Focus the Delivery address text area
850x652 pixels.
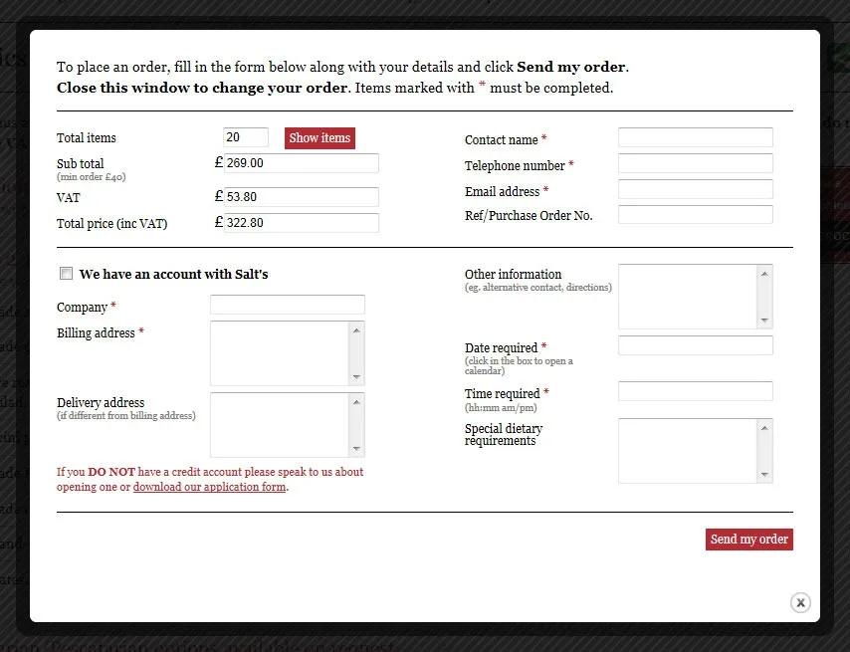pyautogui.click(x=280, y=425)
